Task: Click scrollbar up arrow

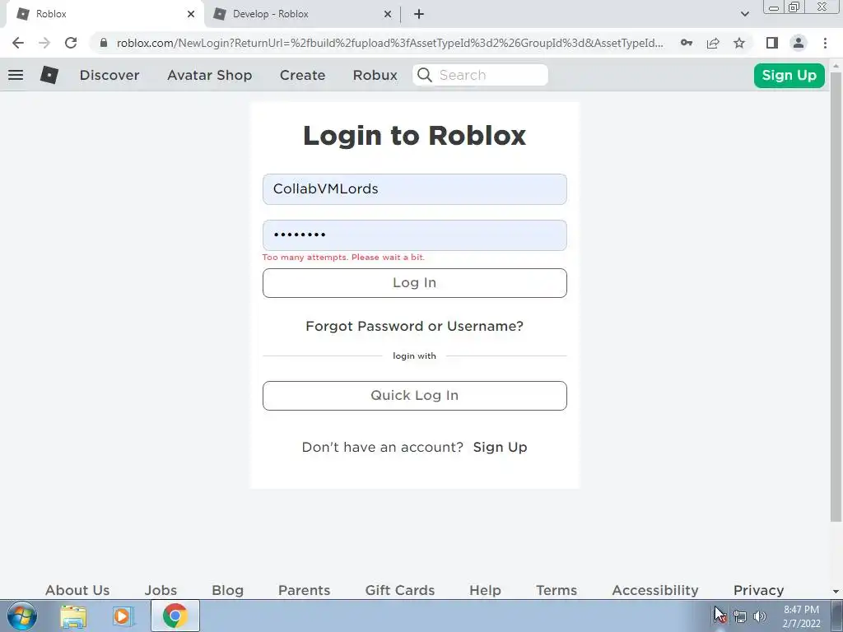Action: point(836,66)
